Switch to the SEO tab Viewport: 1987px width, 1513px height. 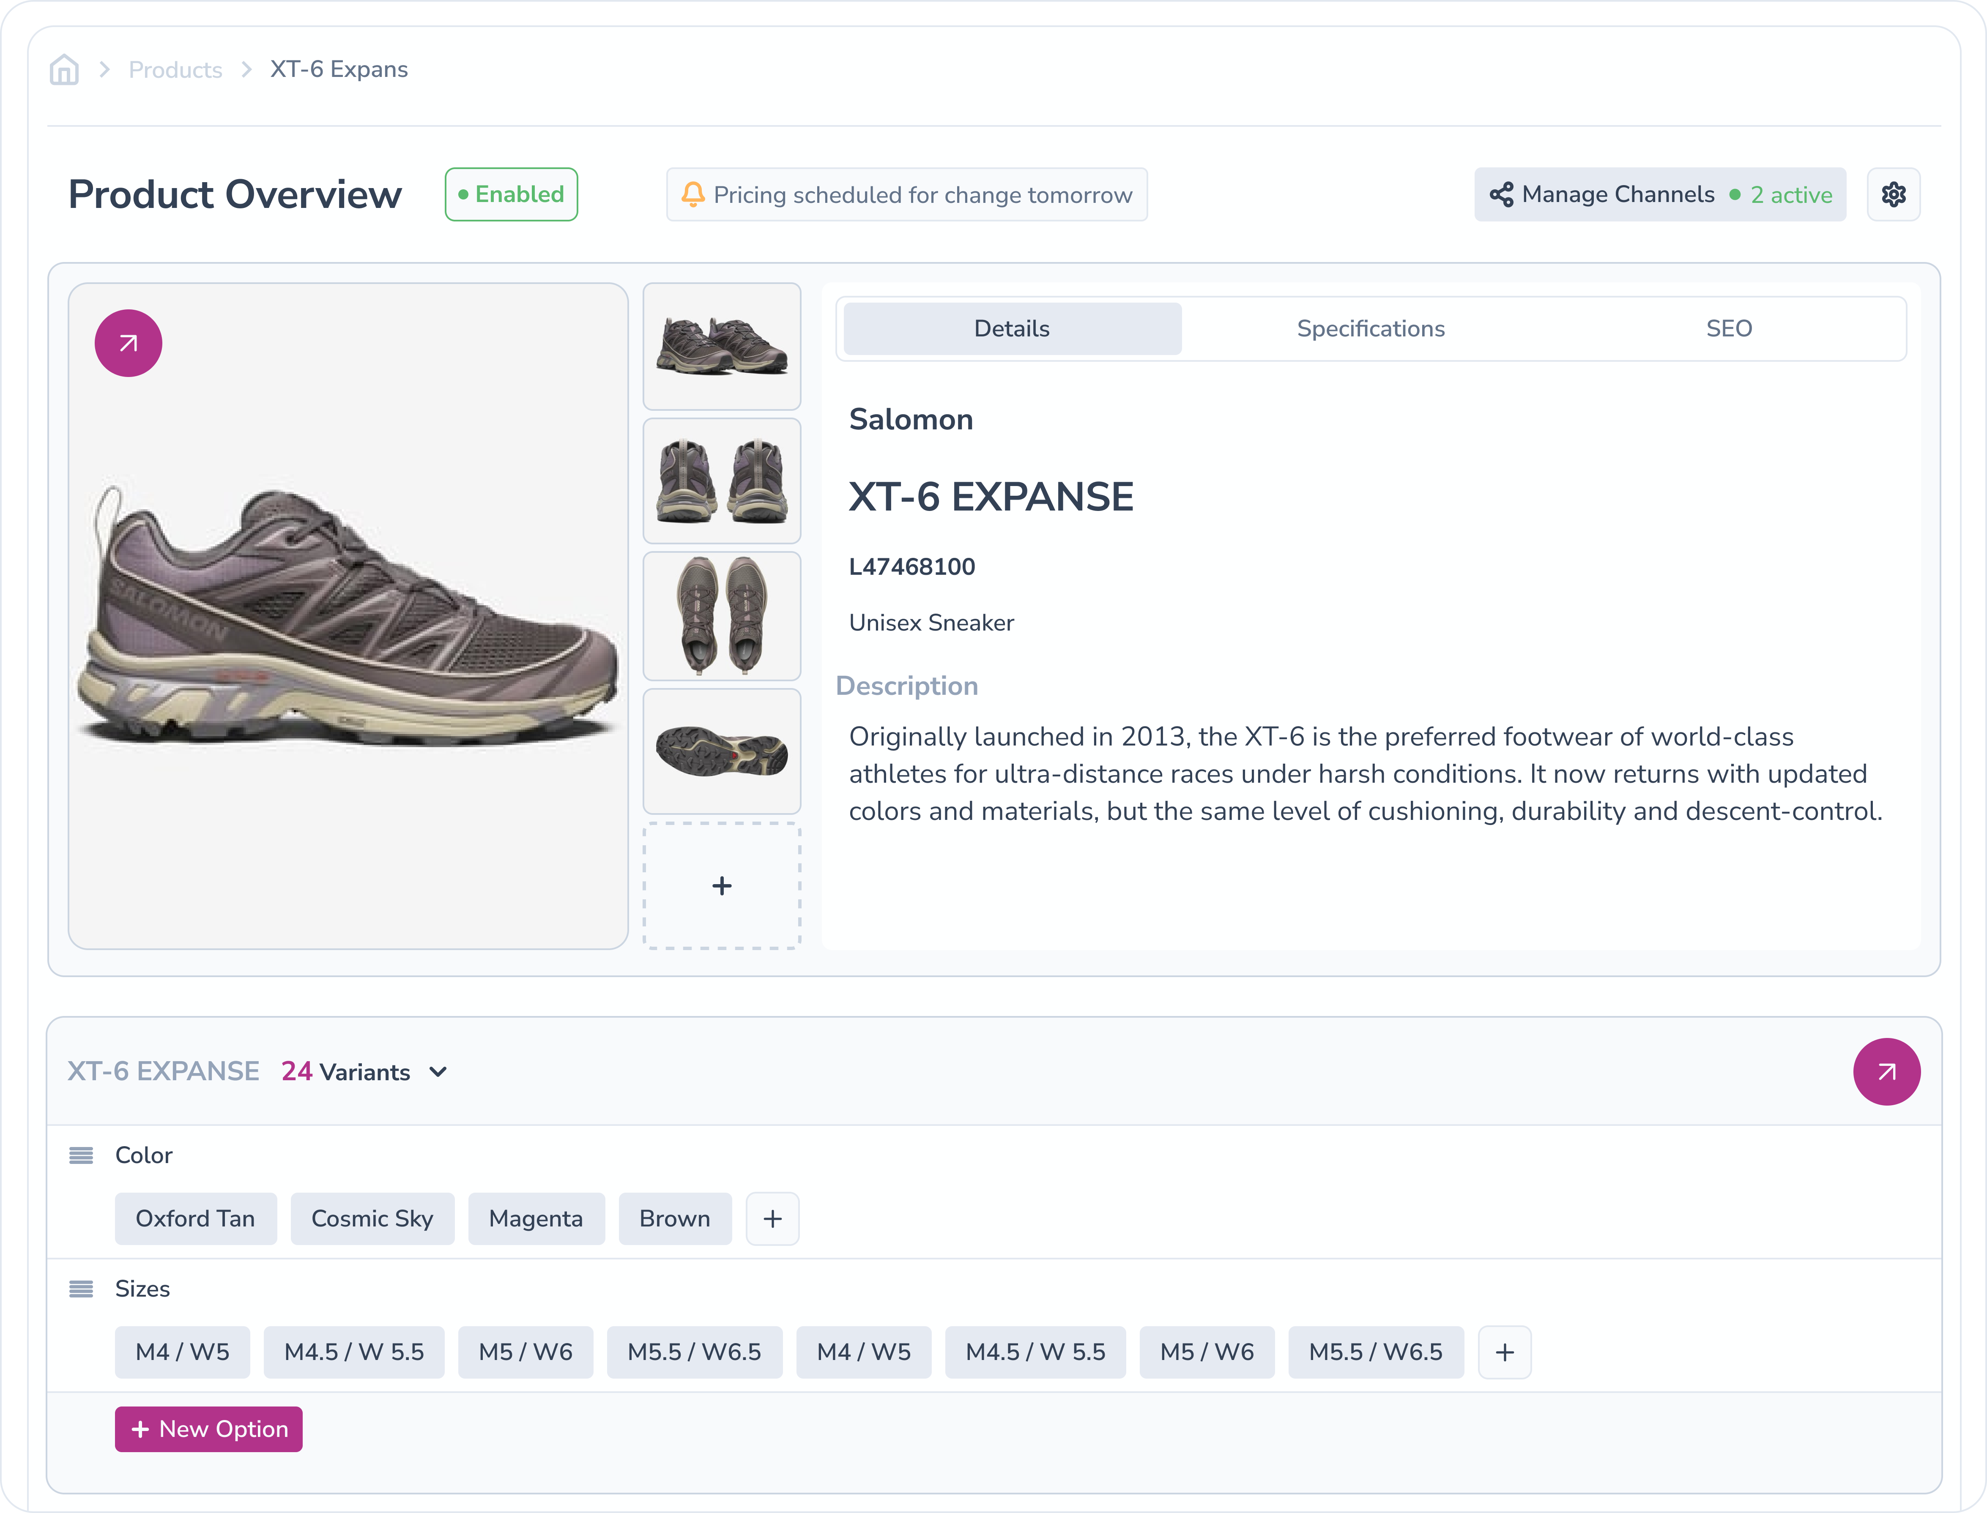(x=1729, y=329)
